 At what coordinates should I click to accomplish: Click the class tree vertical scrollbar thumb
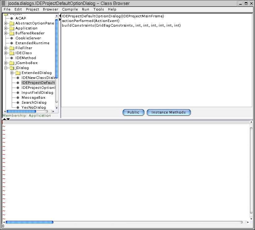(57, 49)
